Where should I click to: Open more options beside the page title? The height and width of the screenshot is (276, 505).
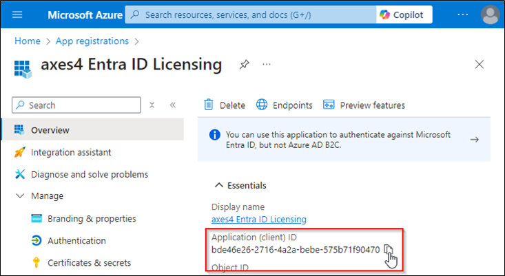pos(267,64)
